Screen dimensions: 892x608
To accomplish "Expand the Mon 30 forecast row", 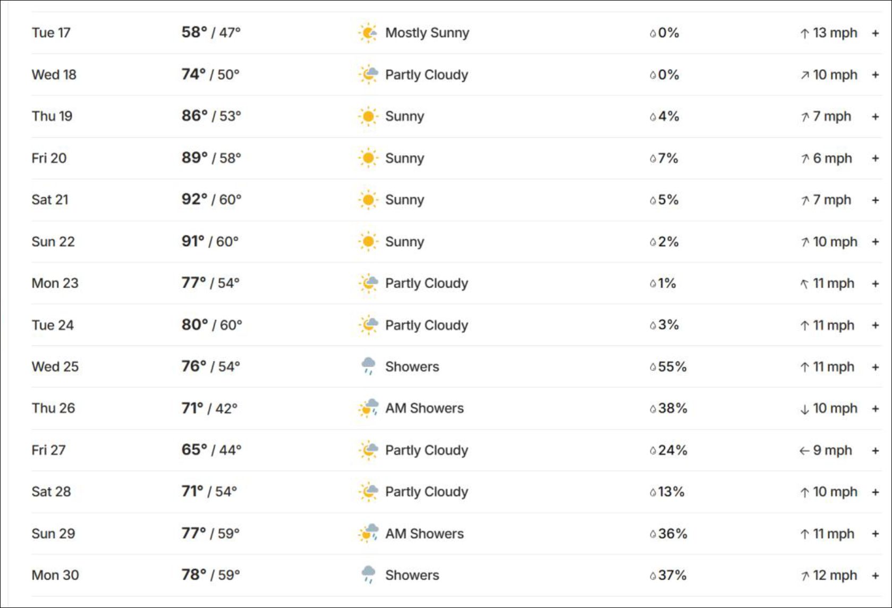I will (876, 576).
